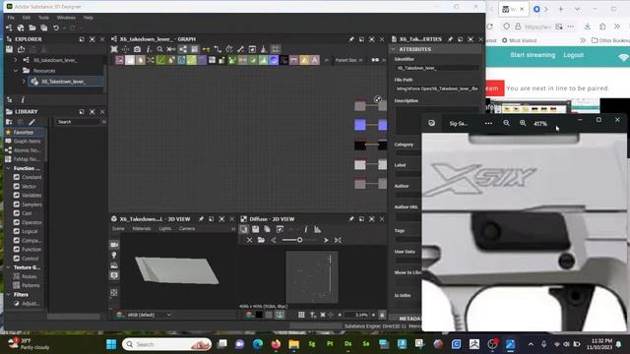Click the black node in the graph
The width and height of the screenshot is (630, 354).
(360, 145)
